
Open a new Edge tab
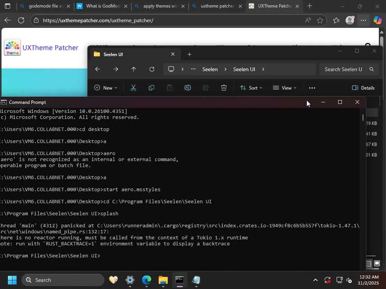point(310,6)
